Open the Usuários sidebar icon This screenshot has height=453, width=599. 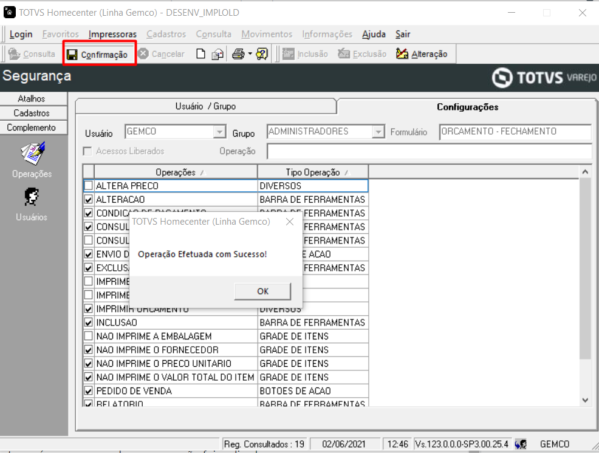click(32, 197)
